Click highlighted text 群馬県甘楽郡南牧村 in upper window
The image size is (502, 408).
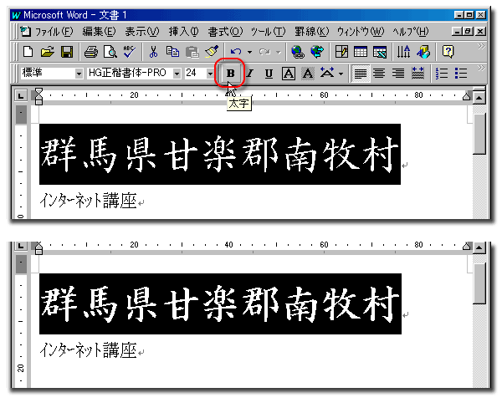point(219,154)
